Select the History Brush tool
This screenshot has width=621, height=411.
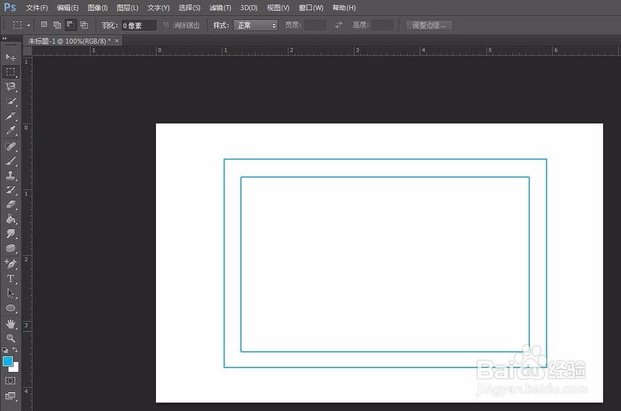[11, 190]
